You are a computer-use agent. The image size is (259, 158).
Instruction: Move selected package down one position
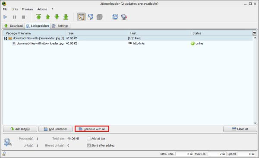(57, 17)
